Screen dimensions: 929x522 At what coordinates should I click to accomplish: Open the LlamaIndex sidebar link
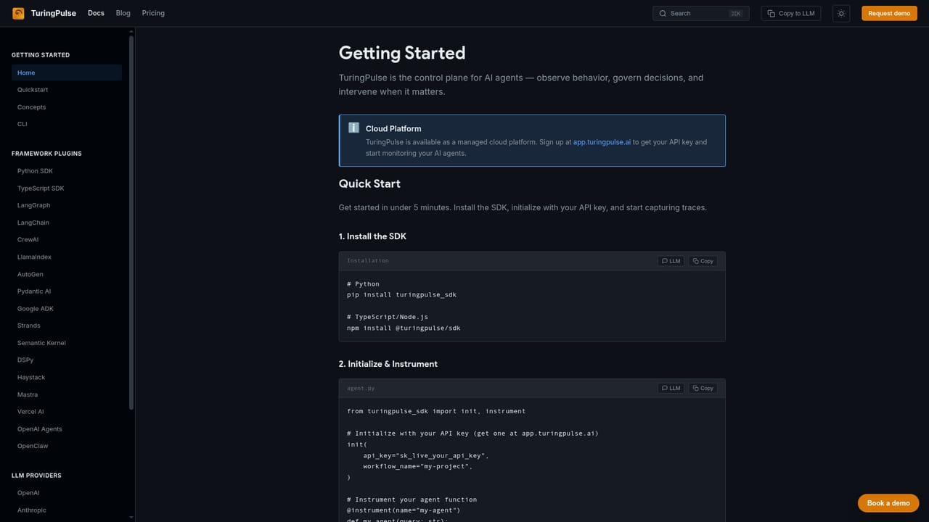click(67, 257)
